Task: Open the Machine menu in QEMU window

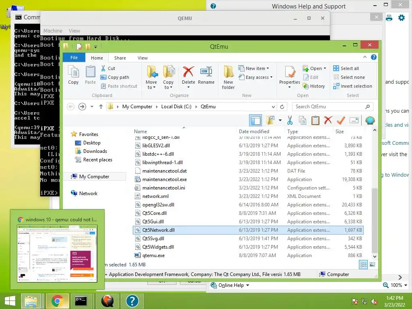Action: coord(53,31)
